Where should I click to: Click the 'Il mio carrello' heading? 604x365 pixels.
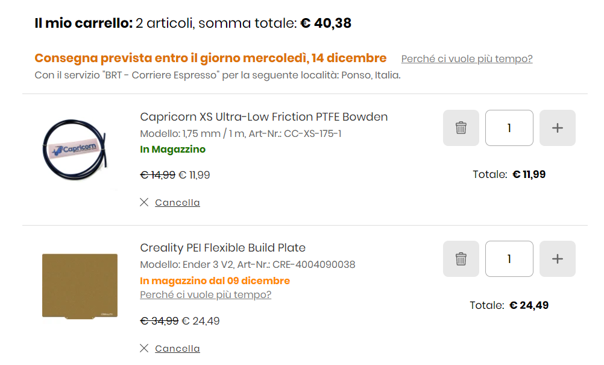point(84,23)
